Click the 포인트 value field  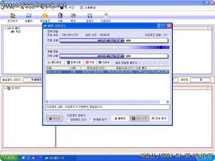pyautogui.click(x=201, y=80)
